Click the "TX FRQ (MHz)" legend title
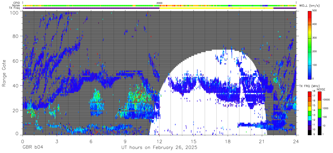Viewport: 333px width, 153px height. pyautogui.click(x=309, y=86)
